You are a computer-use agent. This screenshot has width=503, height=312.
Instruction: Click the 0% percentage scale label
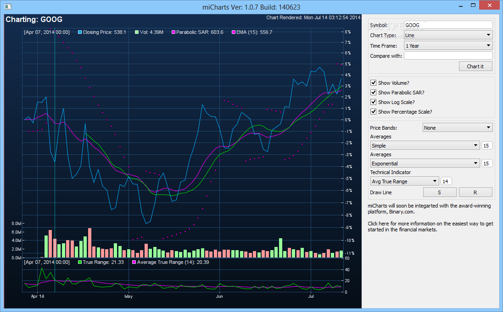348,120
